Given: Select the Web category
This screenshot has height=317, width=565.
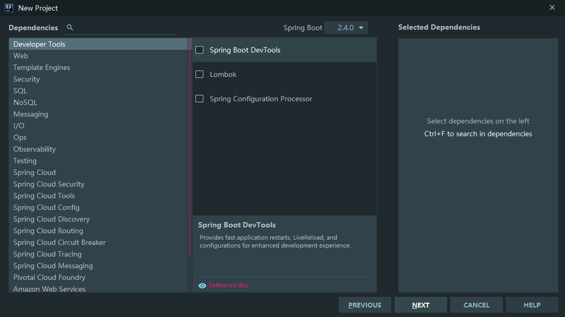Looking at the screenshot, I should (x=98, y=56).
